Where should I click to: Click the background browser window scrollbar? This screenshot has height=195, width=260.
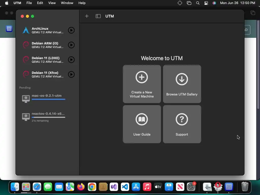[x=258, y=65]
